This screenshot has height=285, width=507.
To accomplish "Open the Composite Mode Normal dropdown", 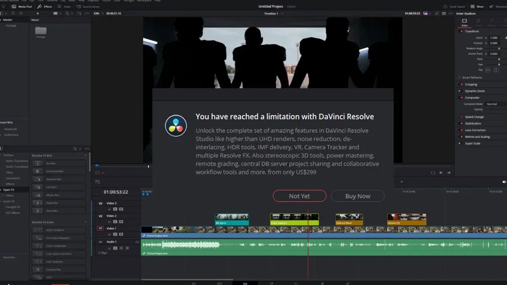I will [496, 104].
